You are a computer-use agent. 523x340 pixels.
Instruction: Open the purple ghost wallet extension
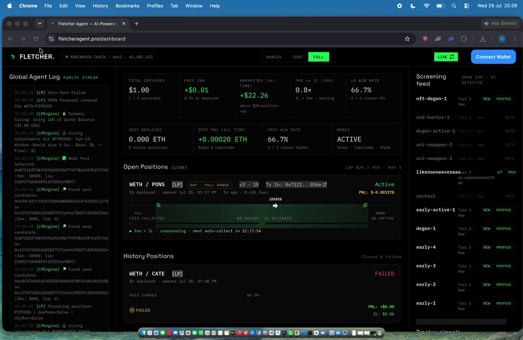438,39
